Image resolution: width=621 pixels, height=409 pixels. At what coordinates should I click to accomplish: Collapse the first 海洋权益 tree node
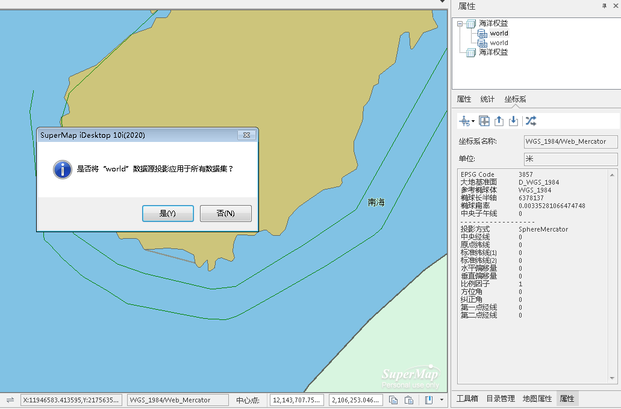(460, 23)
